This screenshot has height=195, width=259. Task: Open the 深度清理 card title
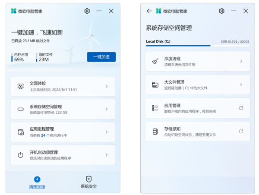point(172,59)
